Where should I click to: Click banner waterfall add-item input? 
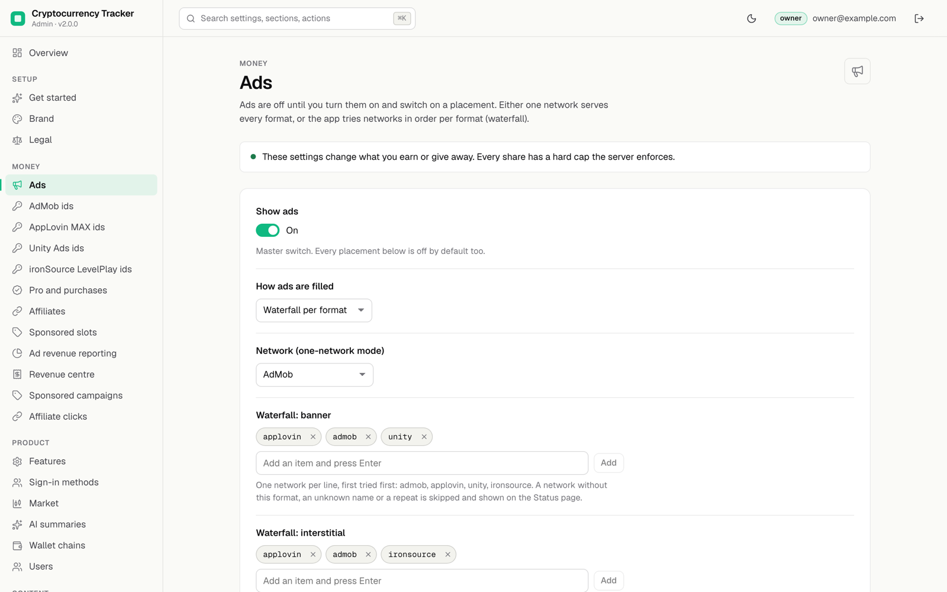422,463
